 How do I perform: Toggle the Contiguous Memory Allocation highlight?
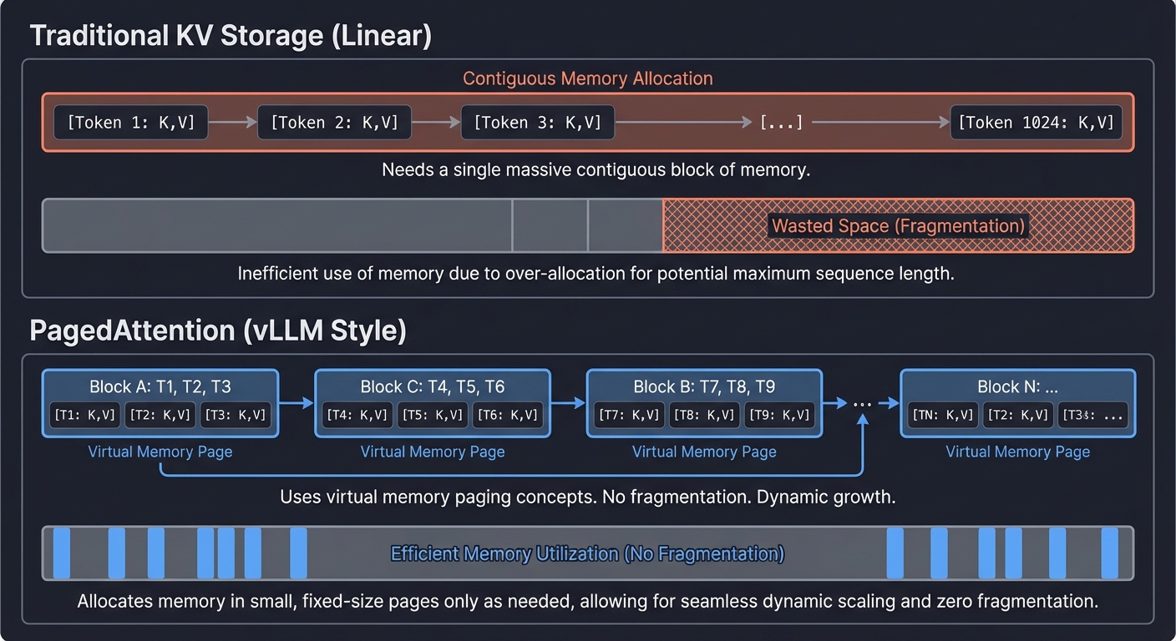tap(587, 78)
